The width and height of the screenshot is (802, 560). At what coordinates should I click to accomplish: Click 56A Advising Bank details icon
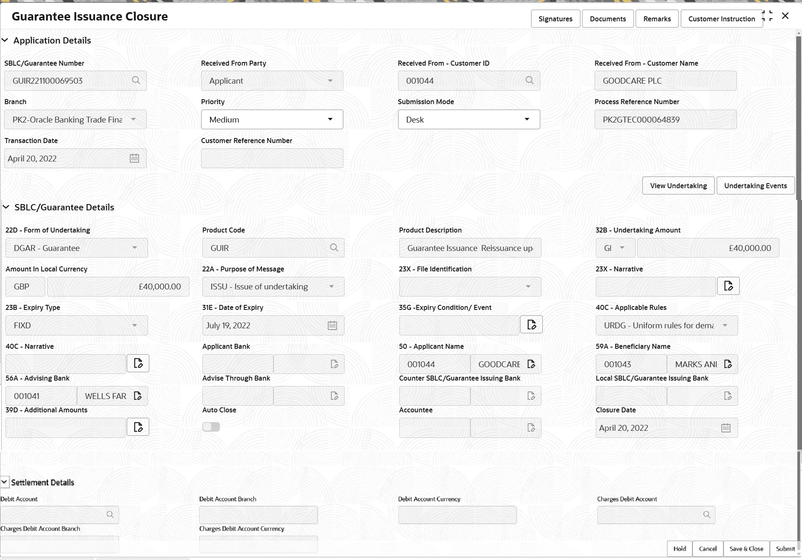pyautogui.click(x=138, y=396)
